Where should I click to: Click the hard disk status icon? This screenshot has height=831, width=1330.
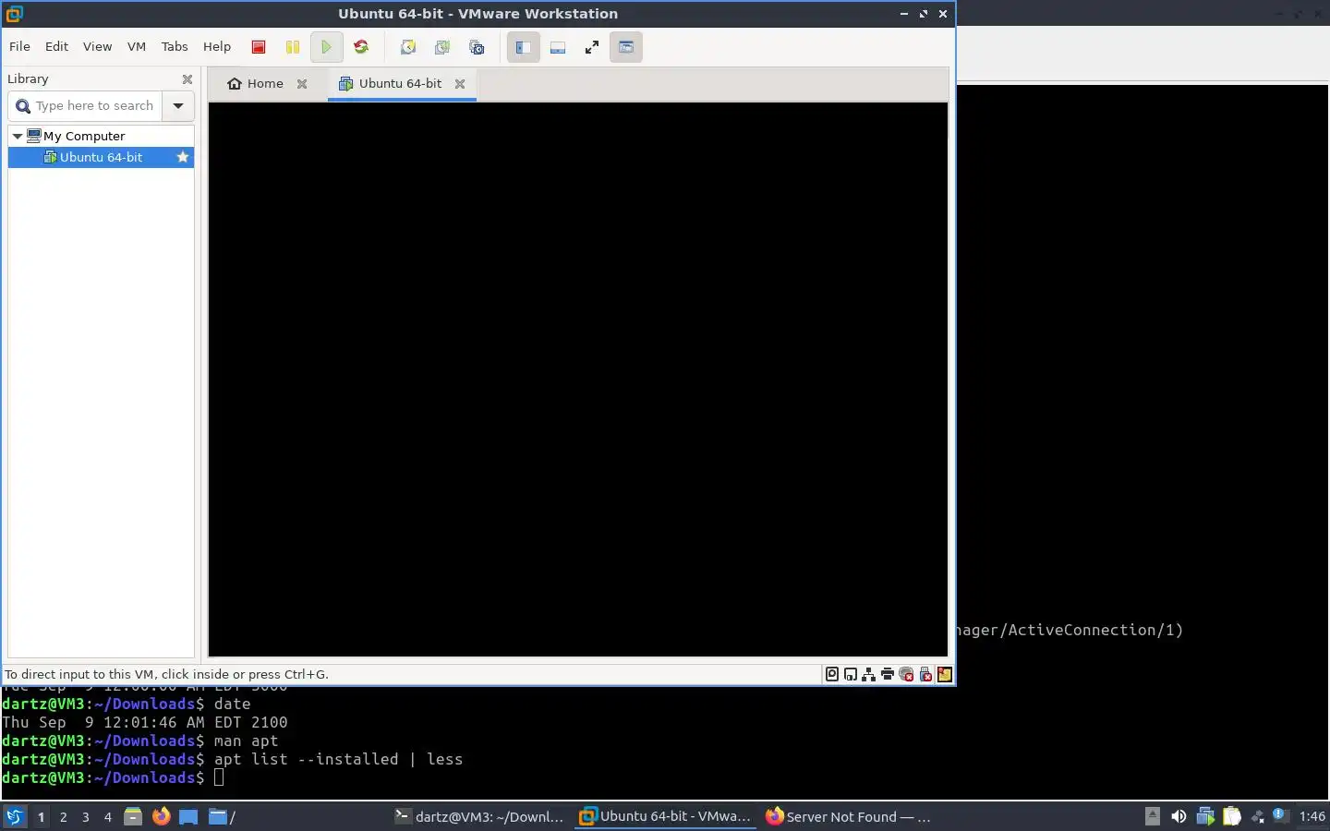click(x=832, y=674)
